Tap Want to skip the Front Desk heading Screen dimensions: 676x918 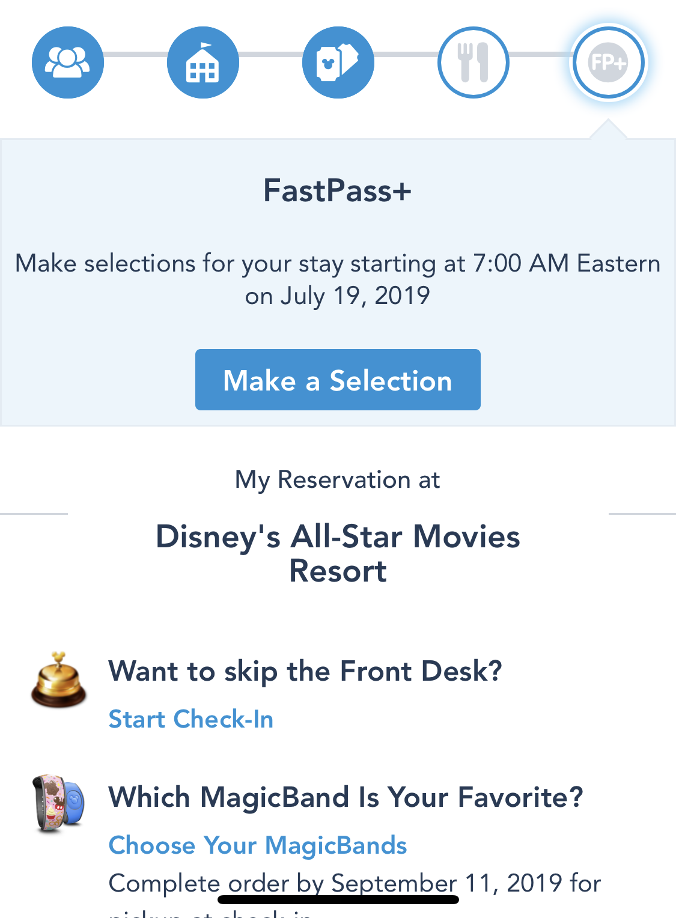pos(305,671)
